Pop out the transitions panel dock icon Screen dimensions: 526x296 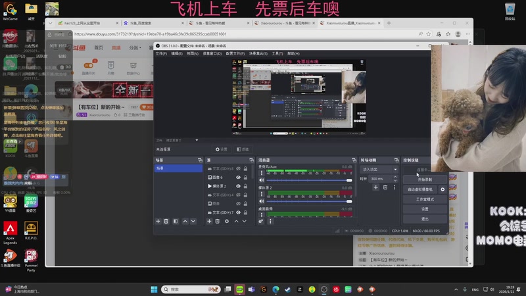pyautogui.click(x=396, y=160)
